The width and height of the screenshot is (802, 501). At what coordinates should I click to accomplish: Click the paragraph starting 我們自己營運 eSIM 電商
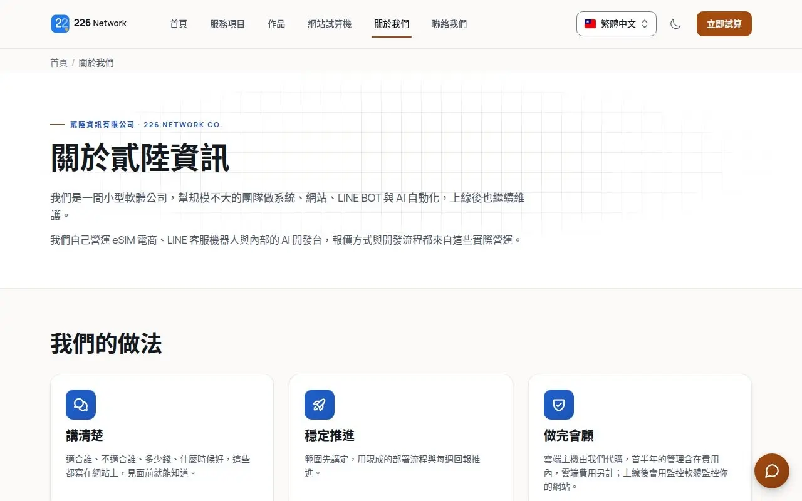(x=286, y=240)
